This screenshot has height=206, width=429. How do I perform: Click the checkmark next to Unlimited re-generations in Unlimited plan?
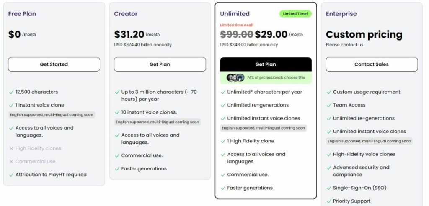[223, 105]
